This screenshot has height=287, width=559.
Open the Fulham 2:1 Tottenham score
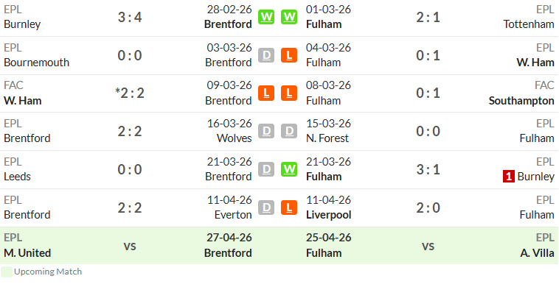click(428, 17)
